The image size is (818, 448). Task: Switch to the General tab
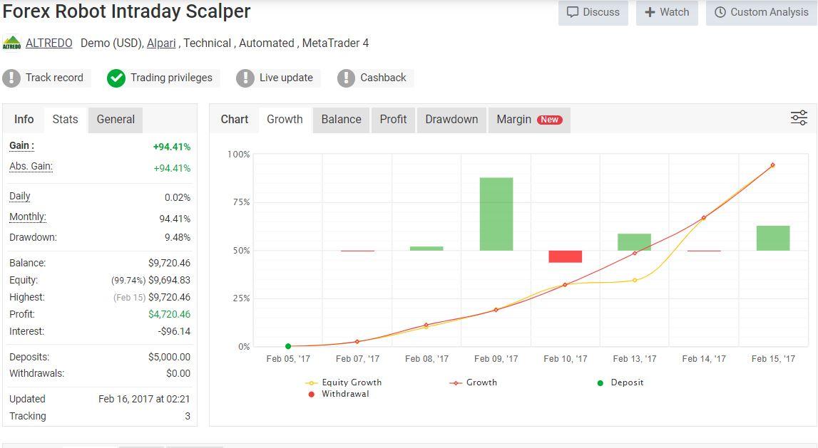point(116,120)
